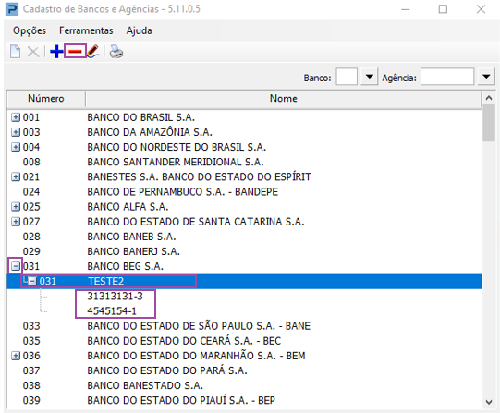The width and height of the screenshot is (500, 413).
Task: Select BANCO DO ESTADO DO MARANHÃO row
Action: tap(244, 356)
